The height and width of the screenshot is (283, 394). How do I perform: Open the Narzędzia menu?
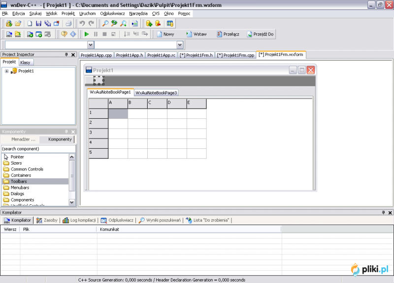138,14
